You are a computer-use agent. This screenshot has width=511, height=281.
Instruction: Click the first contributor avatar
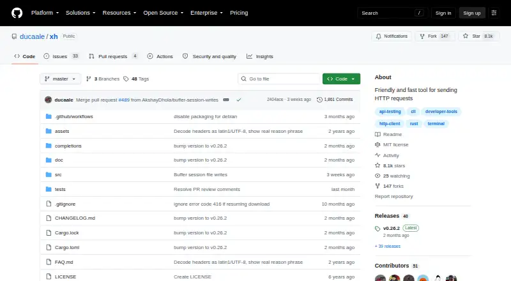point(380,278)
